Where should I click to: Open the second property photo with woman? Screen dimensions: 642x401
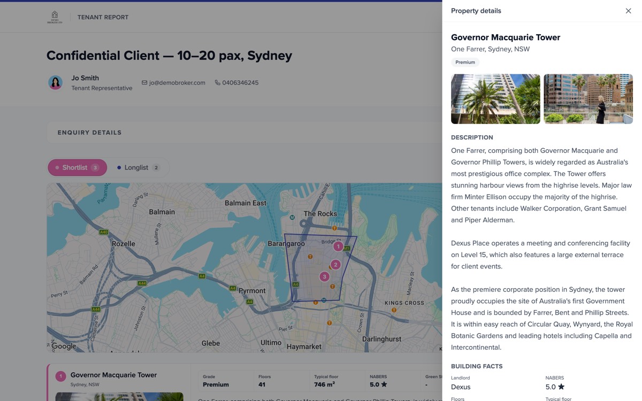click(x=588, y=99)
